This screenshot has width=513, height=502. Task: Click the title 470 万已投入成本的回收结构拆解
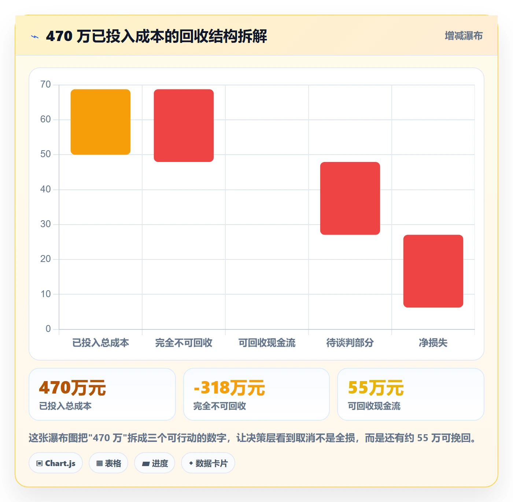(x=156, y=36)
